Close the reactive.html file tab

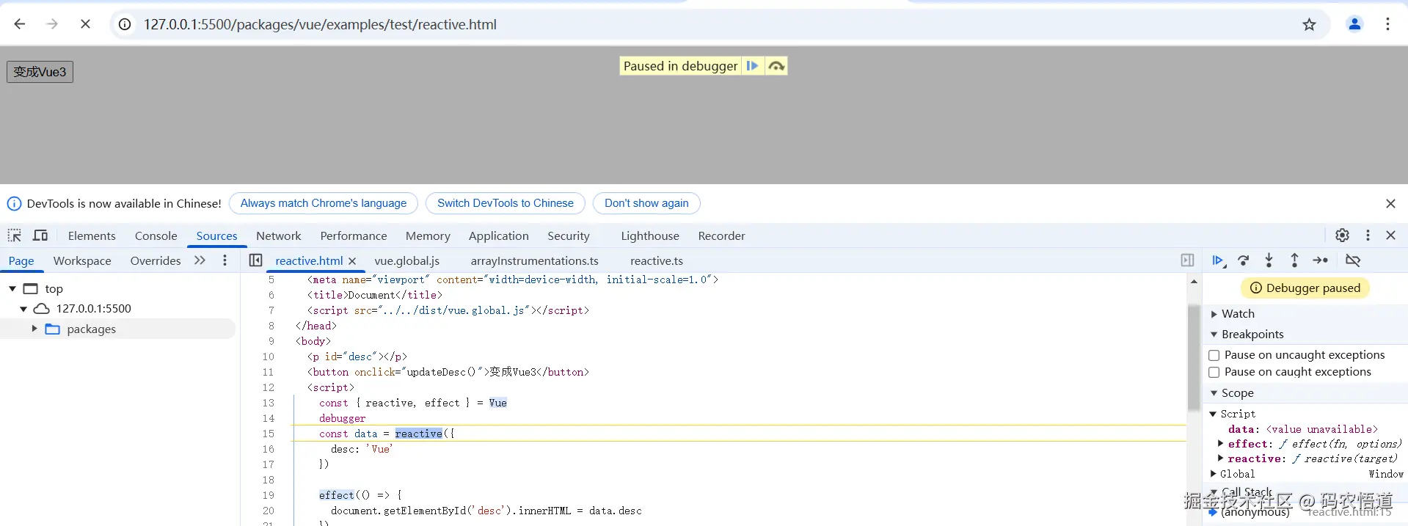(x=352, y=261)
